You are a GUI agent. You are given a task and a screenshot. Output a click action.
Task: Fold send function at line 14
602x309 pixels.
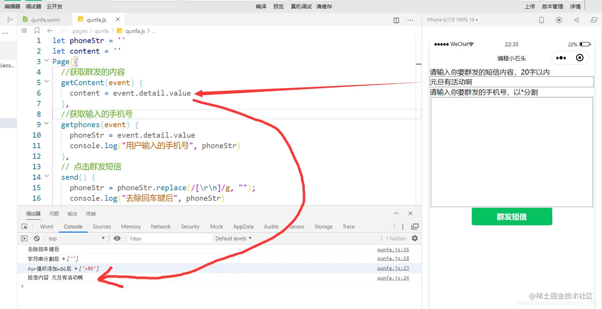coord(47,176)
